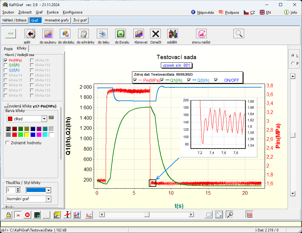
Task: Click the 'do tisku' printer icon
Action: tap(102, 34)
